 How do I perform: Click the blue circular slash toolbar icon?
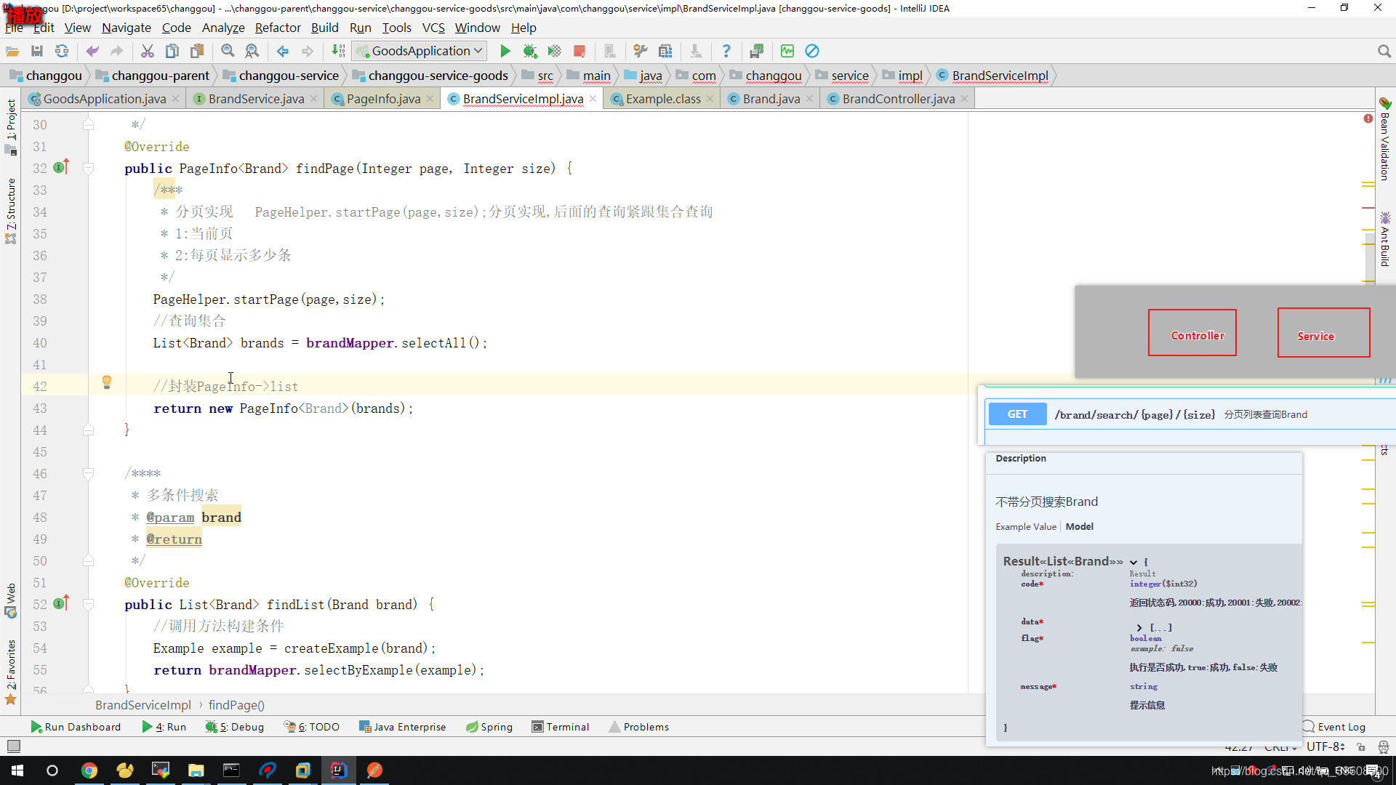(812, 51)
